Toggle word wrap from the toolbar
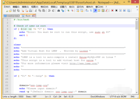Image resolution: width=140 pixels, height=99 pixels. coord(87,11)
